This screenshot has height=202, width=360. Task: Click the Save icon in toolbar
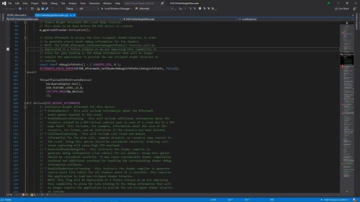43,9
